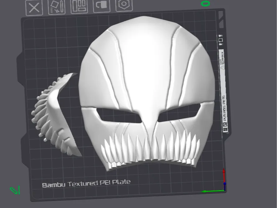Click the HOT SURFACE warning on the plate rim
The width and height of the screenshot is (277, 208).
pyautogui.click(x=221, y=60)
